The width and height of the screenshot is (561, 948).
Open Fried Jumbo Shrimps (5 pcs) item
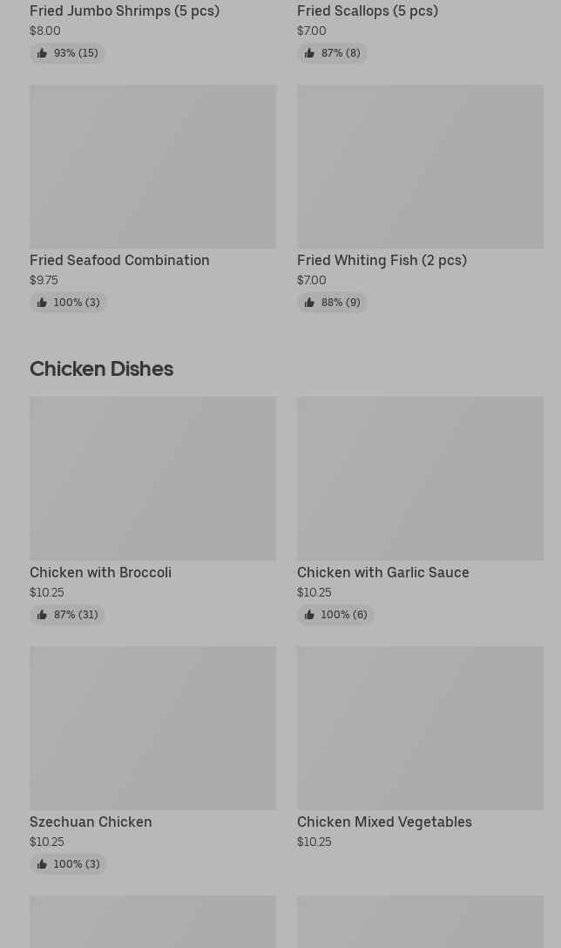coord(125,11)
